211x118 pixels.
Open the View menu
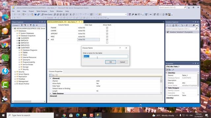pyautogui.click(x=24, y=11)
